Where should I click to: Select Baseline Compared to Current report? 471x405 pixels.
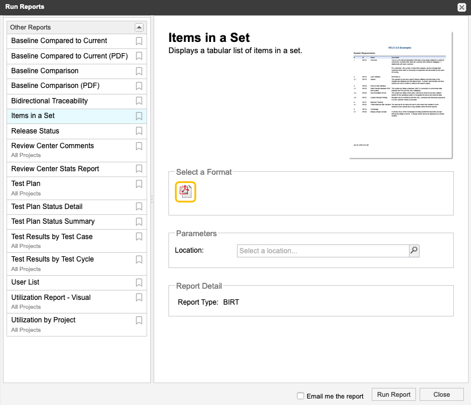[77, 41]
